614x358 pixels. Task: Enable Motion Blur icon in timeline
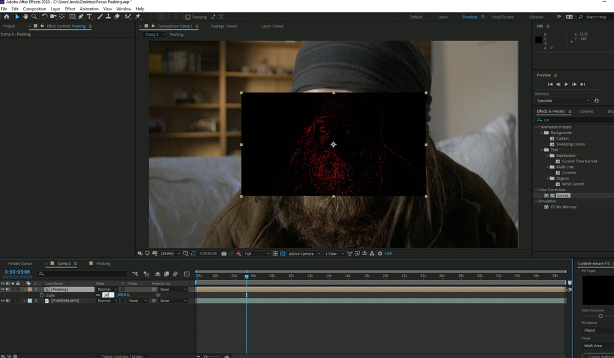click(x=176, y=274)
